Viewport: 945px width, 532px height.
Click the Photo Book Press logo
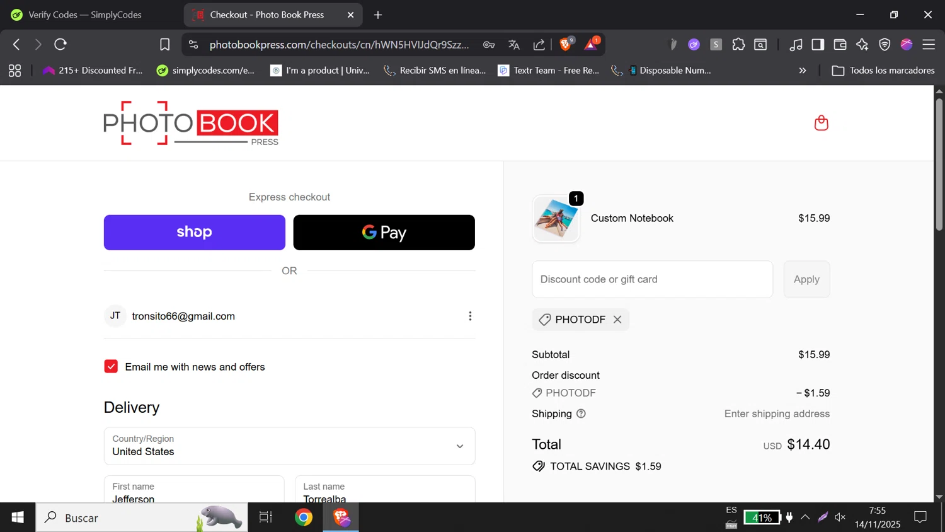tap(191, 123)
